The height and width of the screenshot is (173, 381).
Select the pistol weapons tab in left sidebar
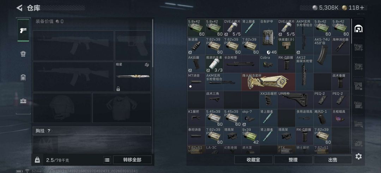pos(23,30)
